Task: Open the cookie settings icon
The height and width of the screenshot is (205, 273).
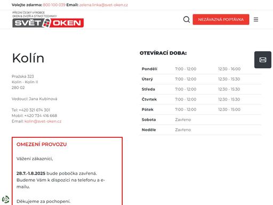Action: pyautogui.click(x=5, y=199)
